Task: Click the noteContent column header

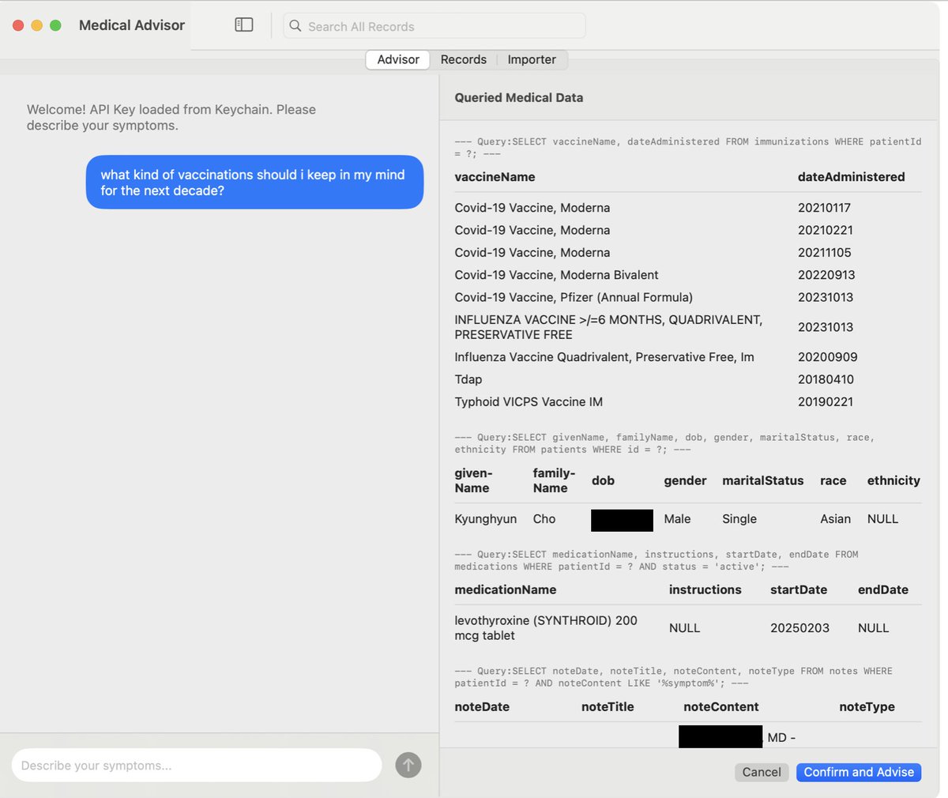Action: point(721,707)
